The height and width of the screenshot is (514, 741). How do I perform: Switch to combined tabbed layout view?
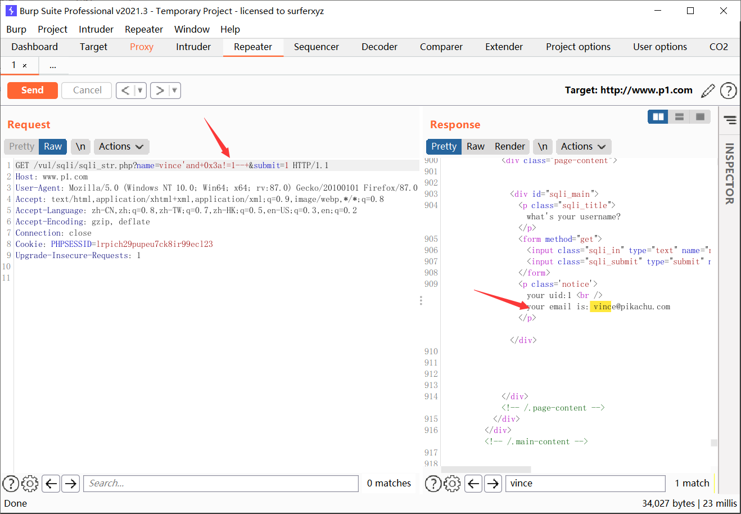[x=700, y=116]
